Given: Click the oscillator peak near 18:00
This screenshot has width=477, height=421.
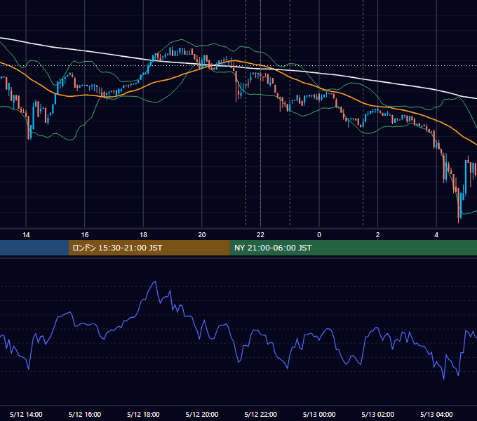Looking at the screenshot, I should click(155, 283).
